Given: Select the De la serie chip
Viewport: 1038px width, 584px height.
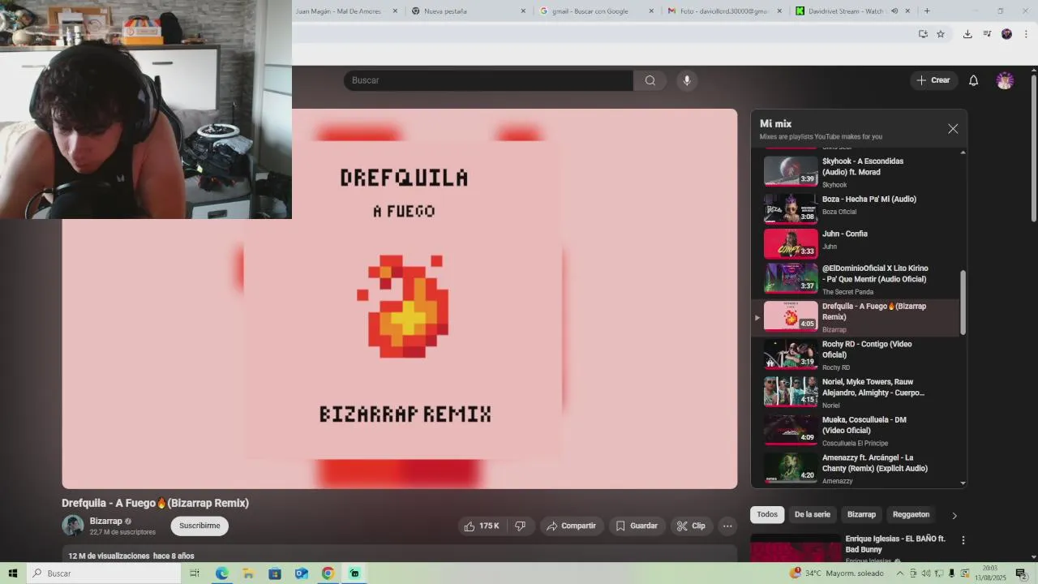Looking at the screenshot, I should pyautogui.click(x=812, y=514).
